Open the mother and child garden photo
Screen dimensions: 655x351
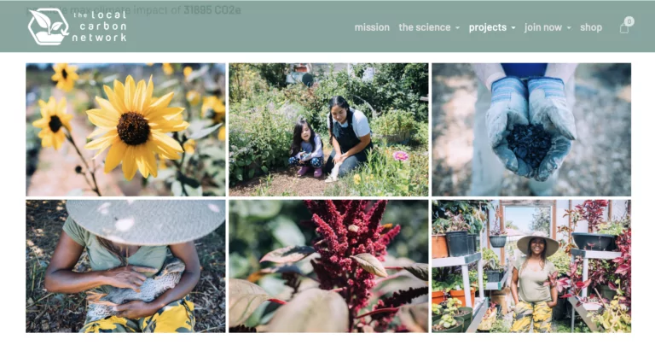tap(328, 130)
